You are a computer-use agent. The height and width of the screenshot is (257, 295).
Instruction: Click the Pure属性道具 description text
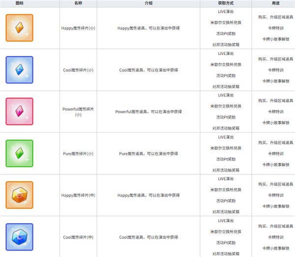(148, 154)
